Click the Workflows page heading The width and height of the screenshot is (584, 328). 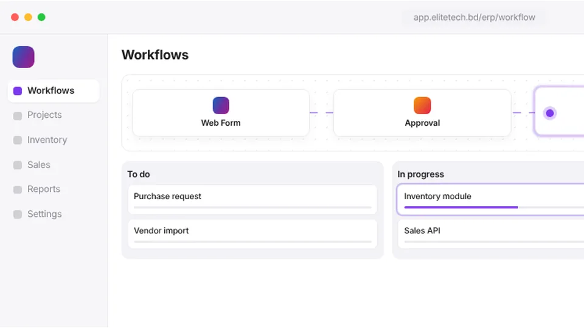tap(155, 55)
